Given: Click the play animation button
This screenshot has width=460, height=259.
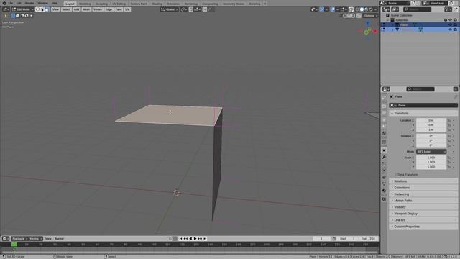Looking at the screenshot, I should [x=195, y=239].
